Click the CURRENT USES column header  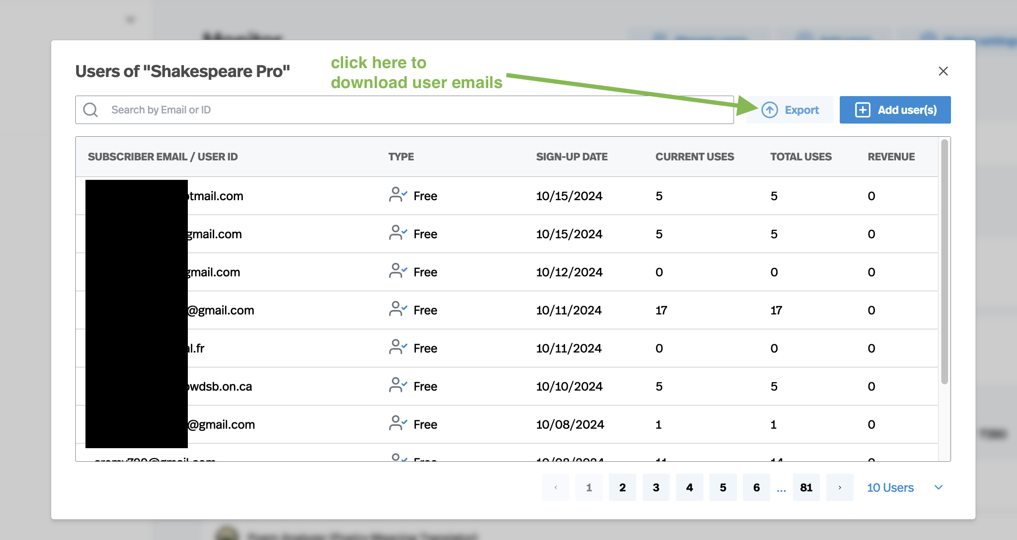[695, 157]
